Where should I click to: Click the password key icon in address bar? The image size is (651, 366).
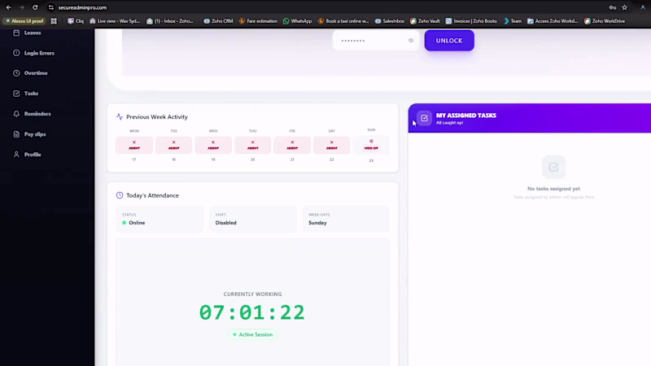click(613, 7)
